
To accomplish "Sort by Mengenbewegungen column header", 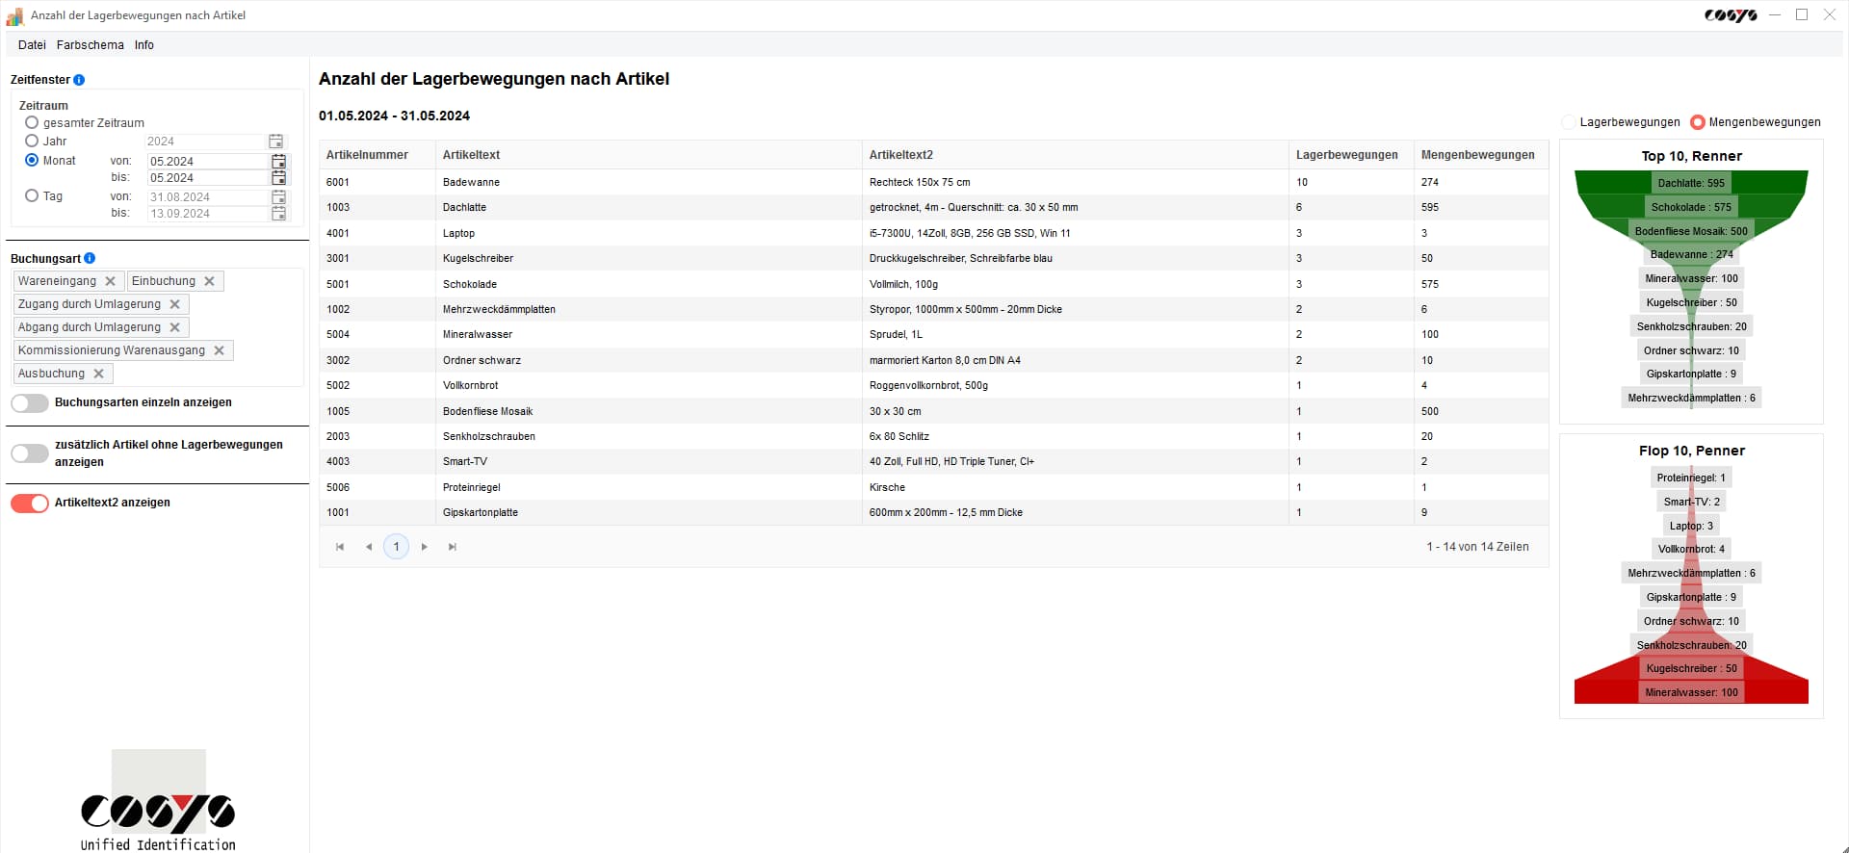I will (1481, 155).
